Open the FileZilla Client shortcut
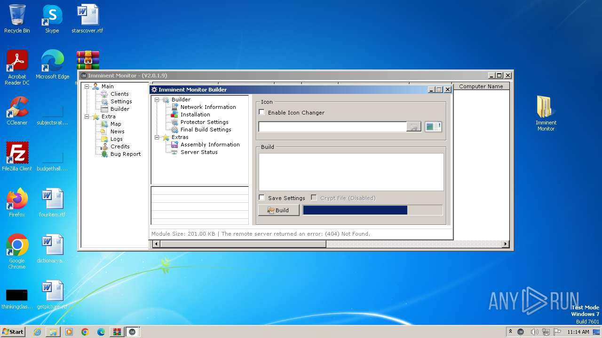 click(17, 157)
